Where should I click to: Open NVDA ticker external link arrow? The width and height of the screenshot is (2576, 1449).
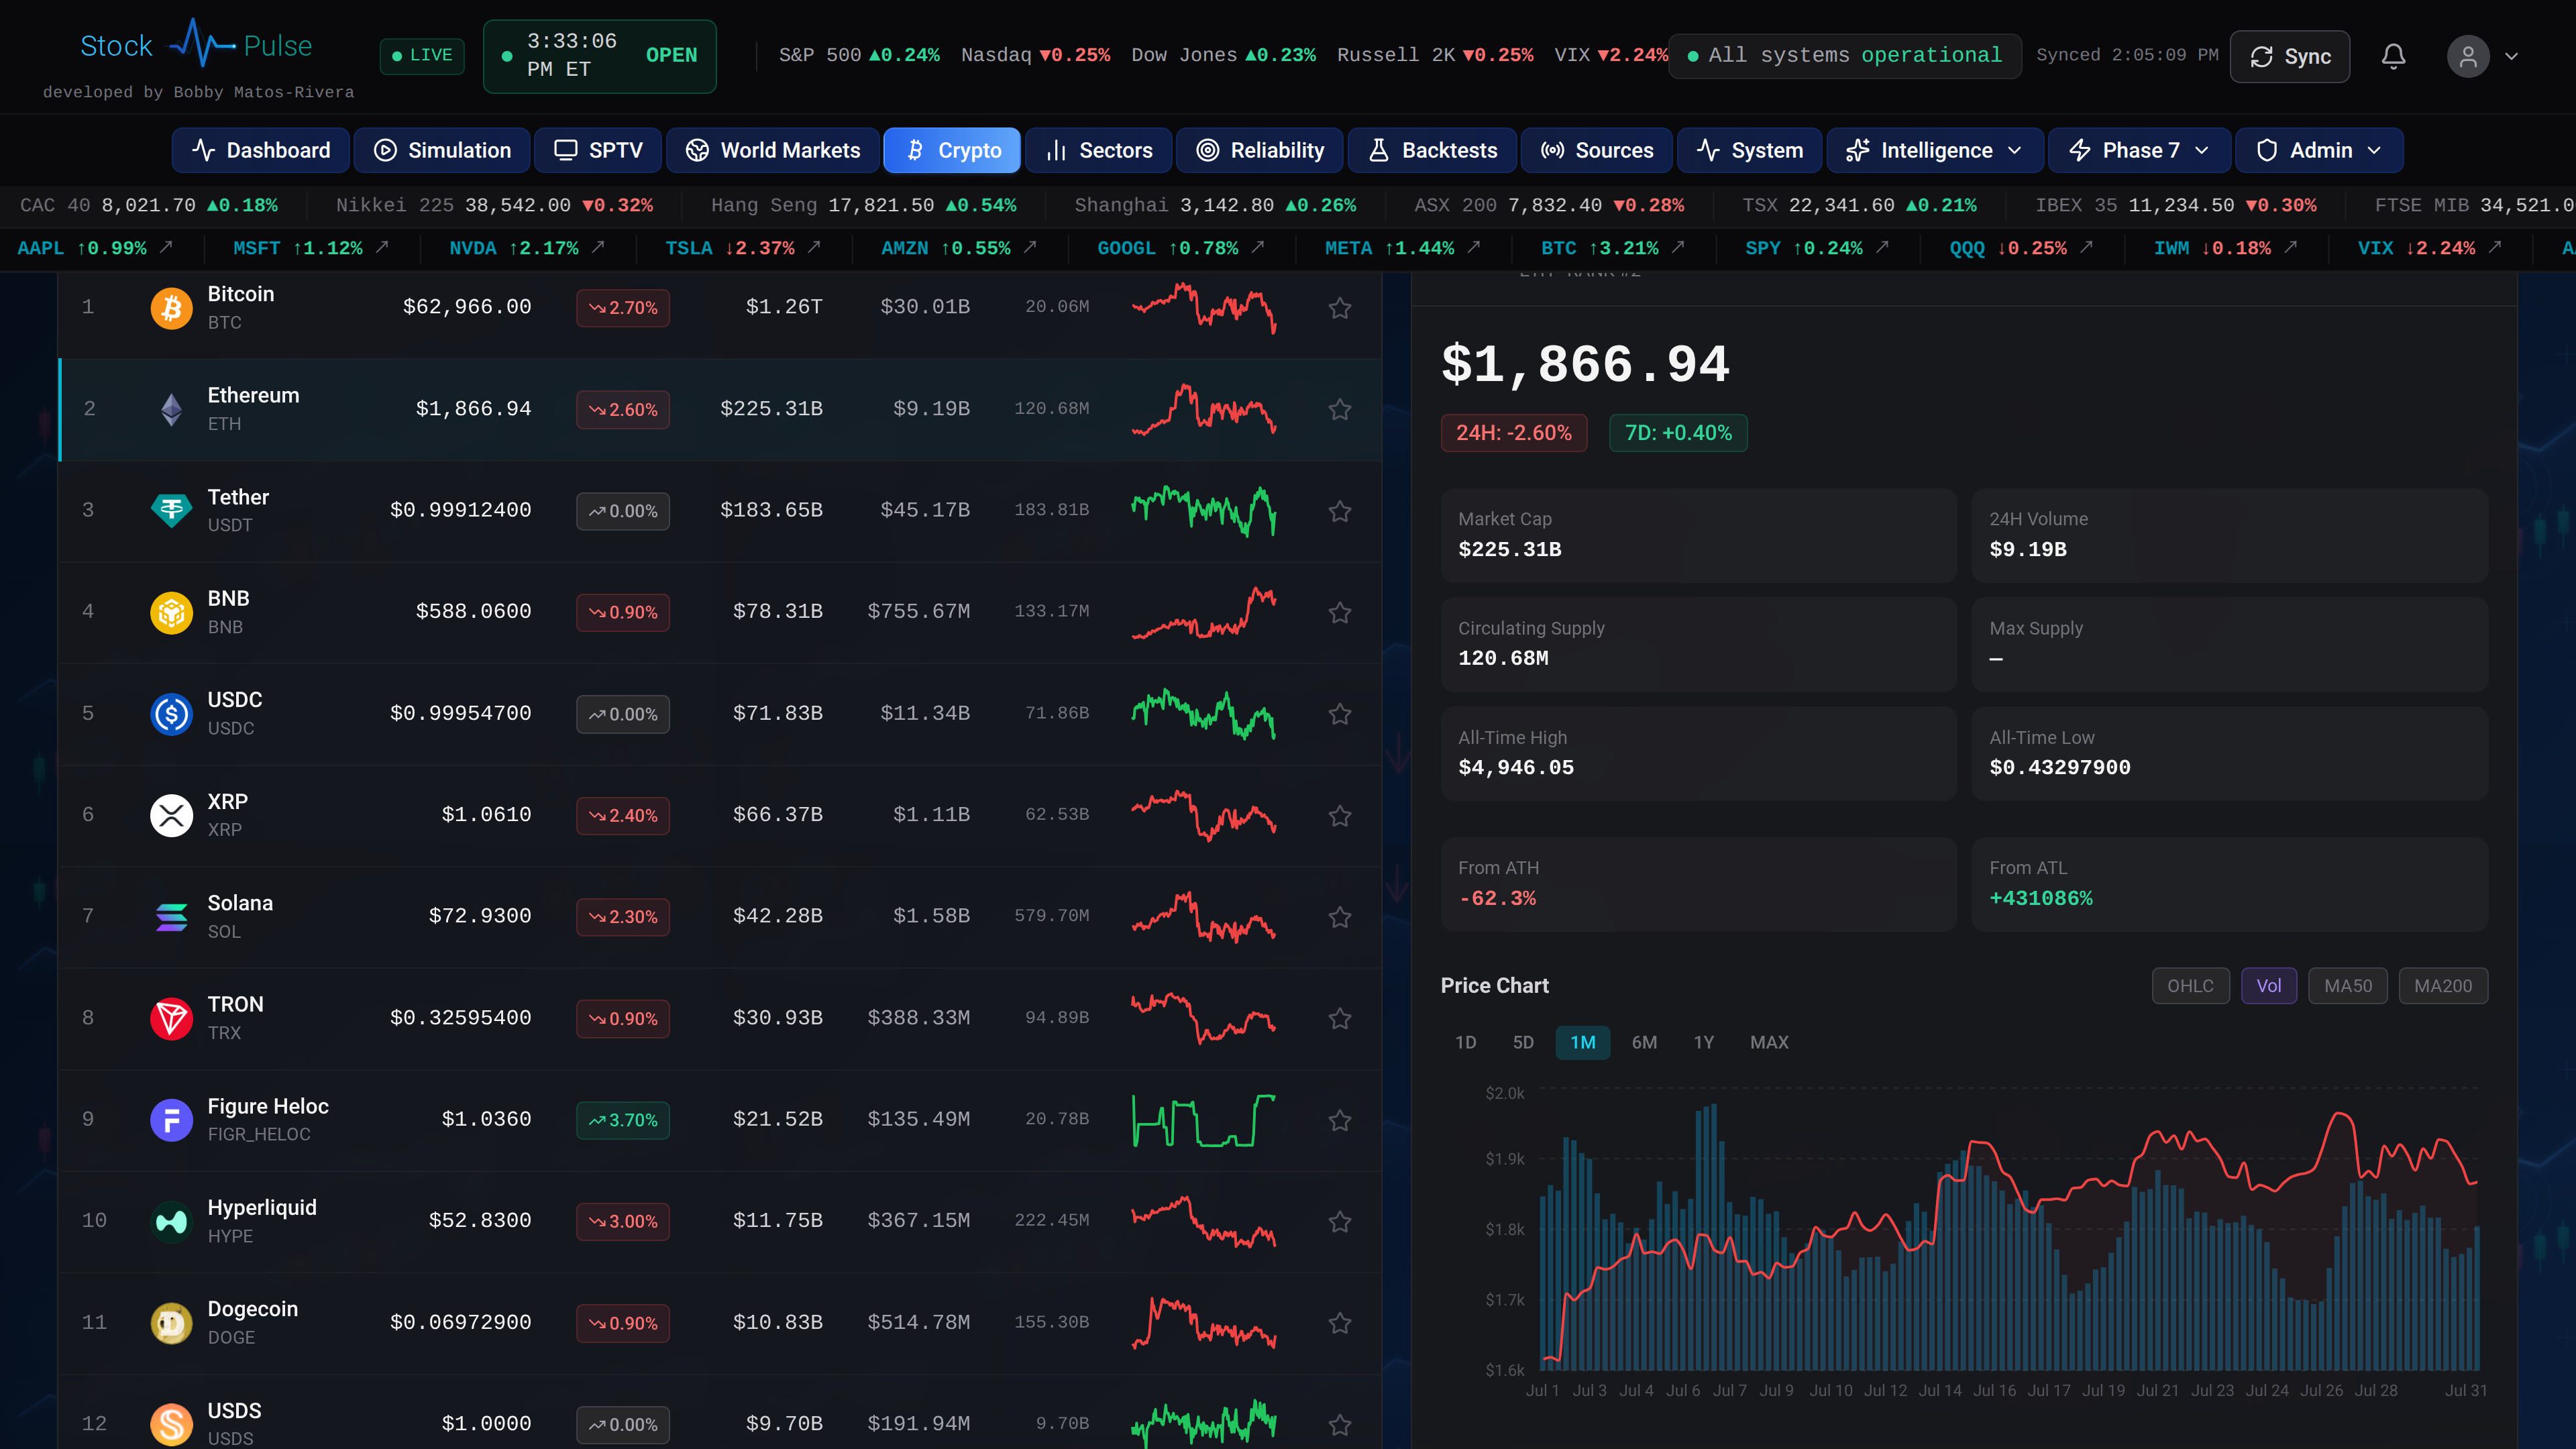click(x=598, y=247)
